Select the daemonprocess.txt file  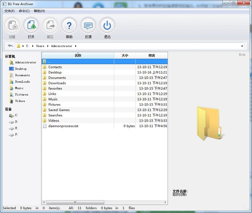pyautogui.click(x=63, y=126)
